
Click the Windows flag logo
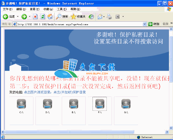coord(169,9)
